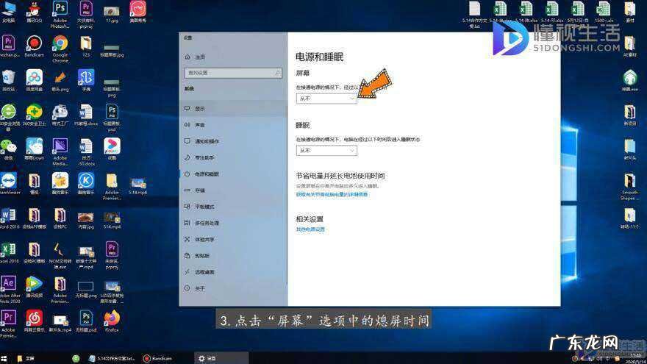The height and width of the screenshot is (364, 647).
Task: Open Clipboard (剪贴板) settings
Action: pos(233,256)
